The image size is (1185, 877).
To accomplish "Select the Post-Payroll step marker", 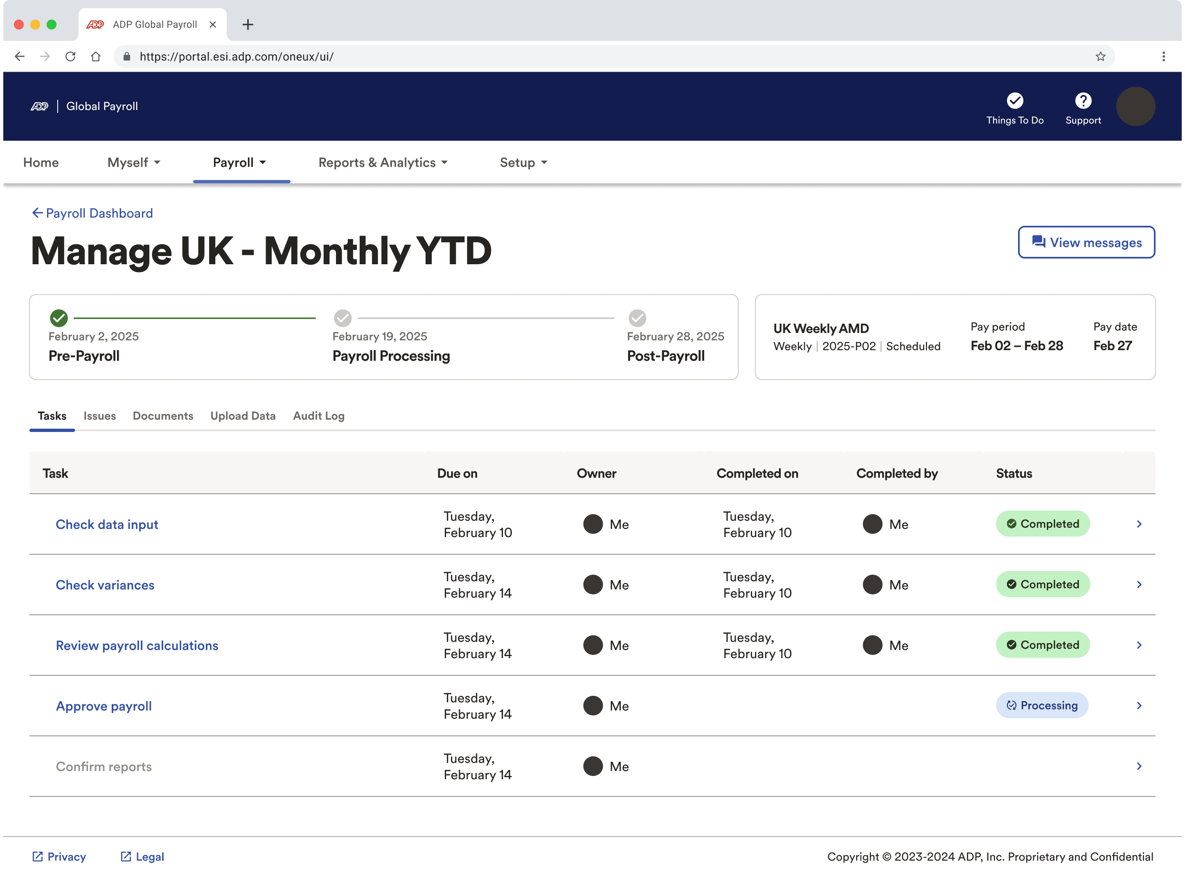I will (637, 318).
